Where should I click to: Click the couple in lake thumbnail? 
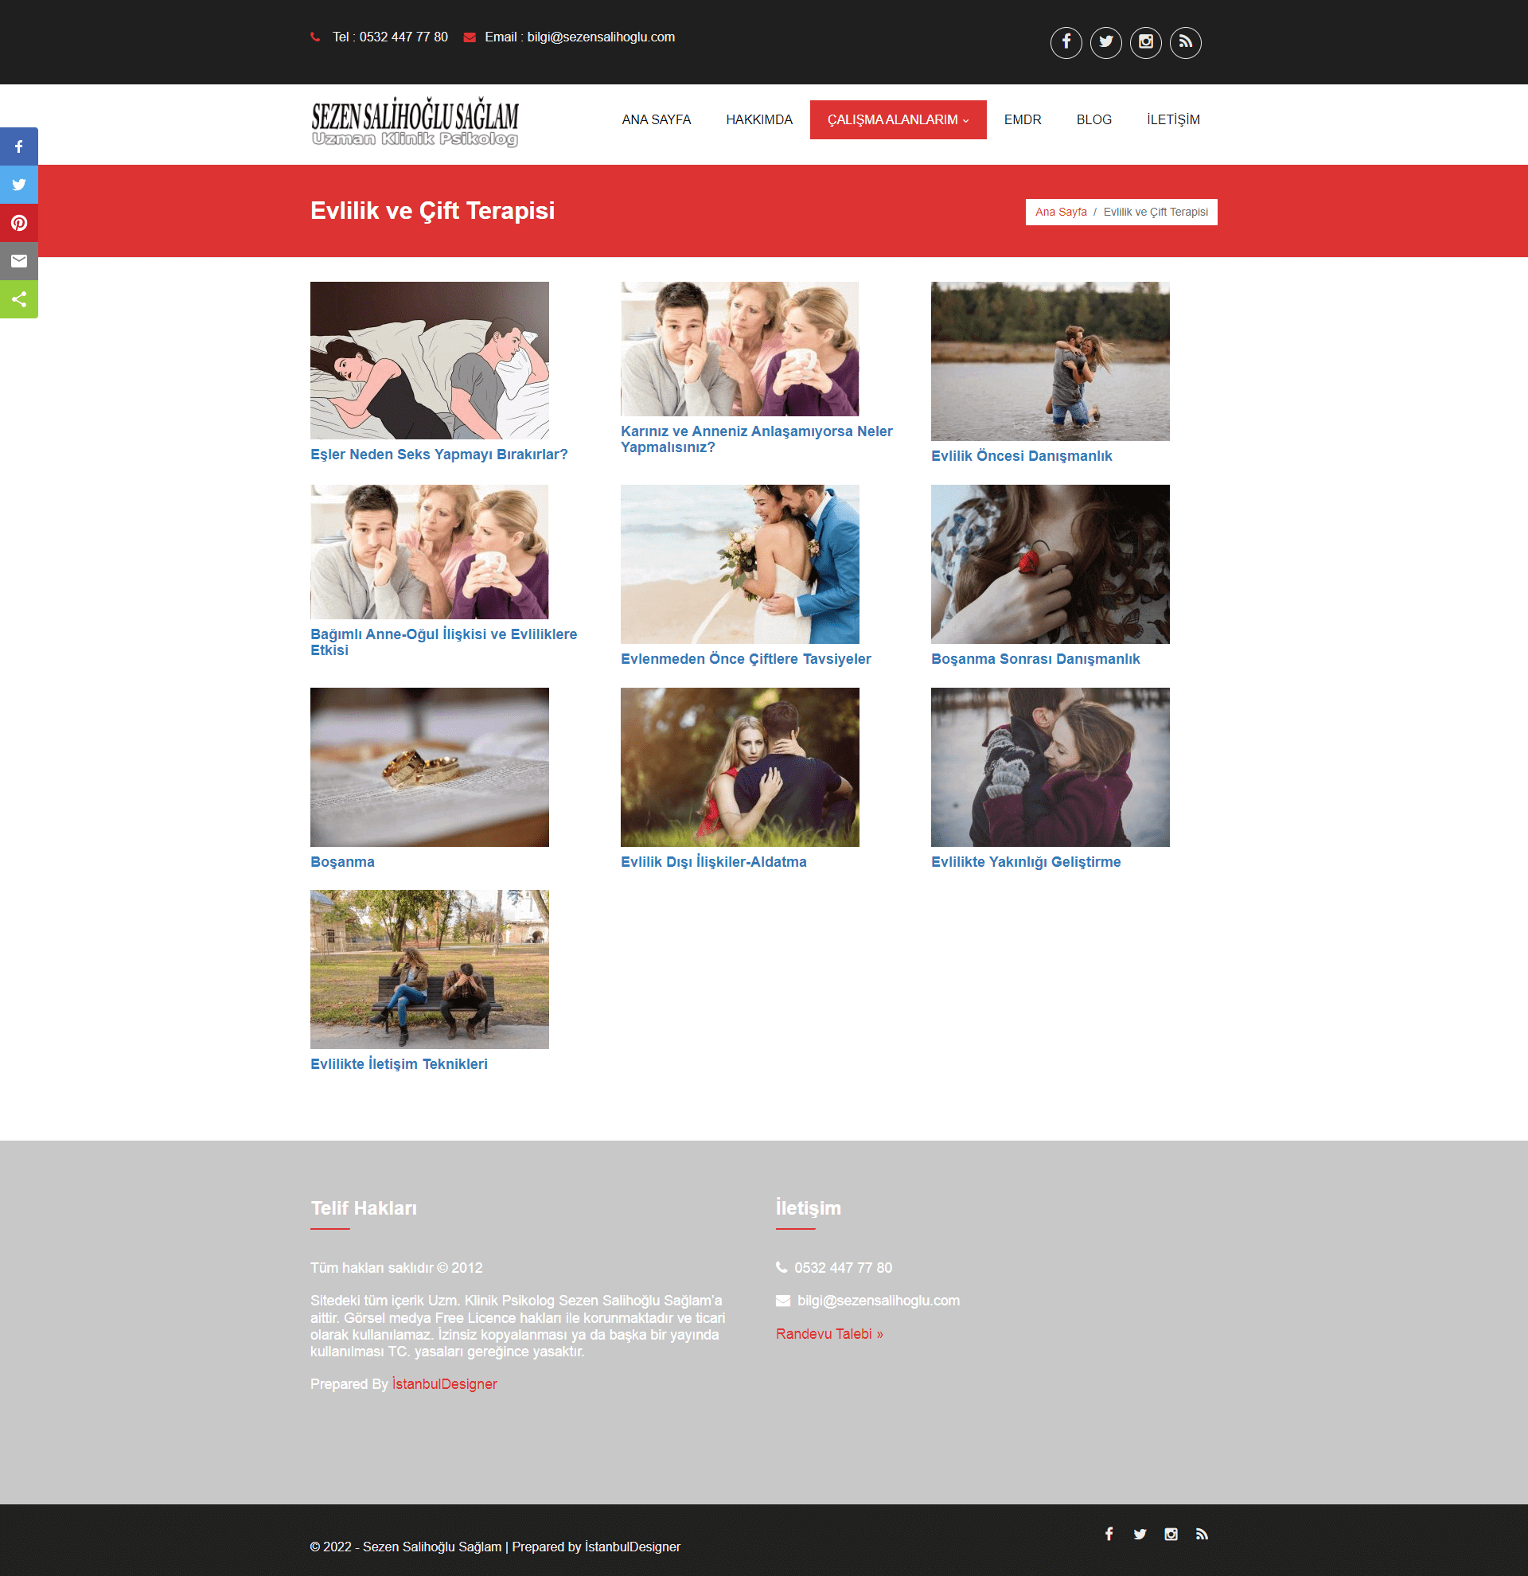1050,361
